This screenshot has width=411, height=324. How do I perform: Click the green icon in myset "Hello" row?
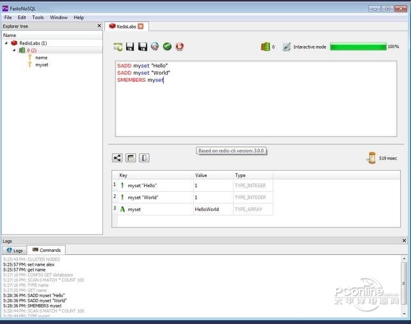click(x=122, y=185)
